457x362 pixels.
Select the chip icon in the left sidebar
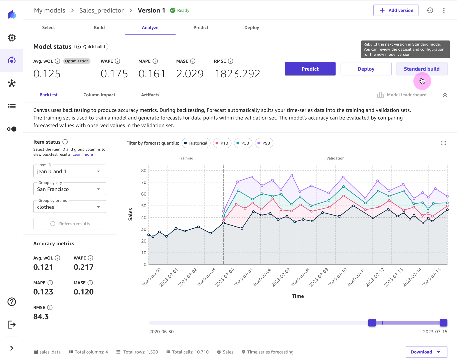click(12, 38)
